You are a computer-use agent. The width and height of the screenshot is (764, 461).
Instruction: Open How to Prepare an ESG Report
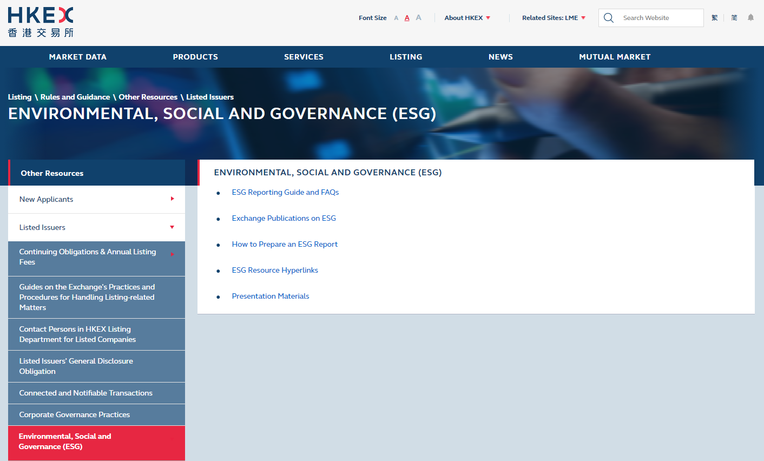pos(285,244)
